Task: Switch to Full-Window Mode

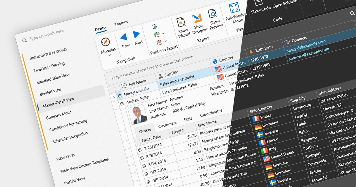Action: coord(234,8)
